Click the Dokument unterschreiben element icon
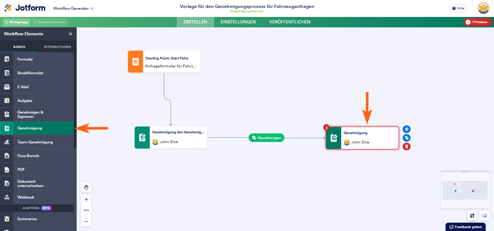Image resolution: width=494 pixels, height=231 pixels. [7, 183]
